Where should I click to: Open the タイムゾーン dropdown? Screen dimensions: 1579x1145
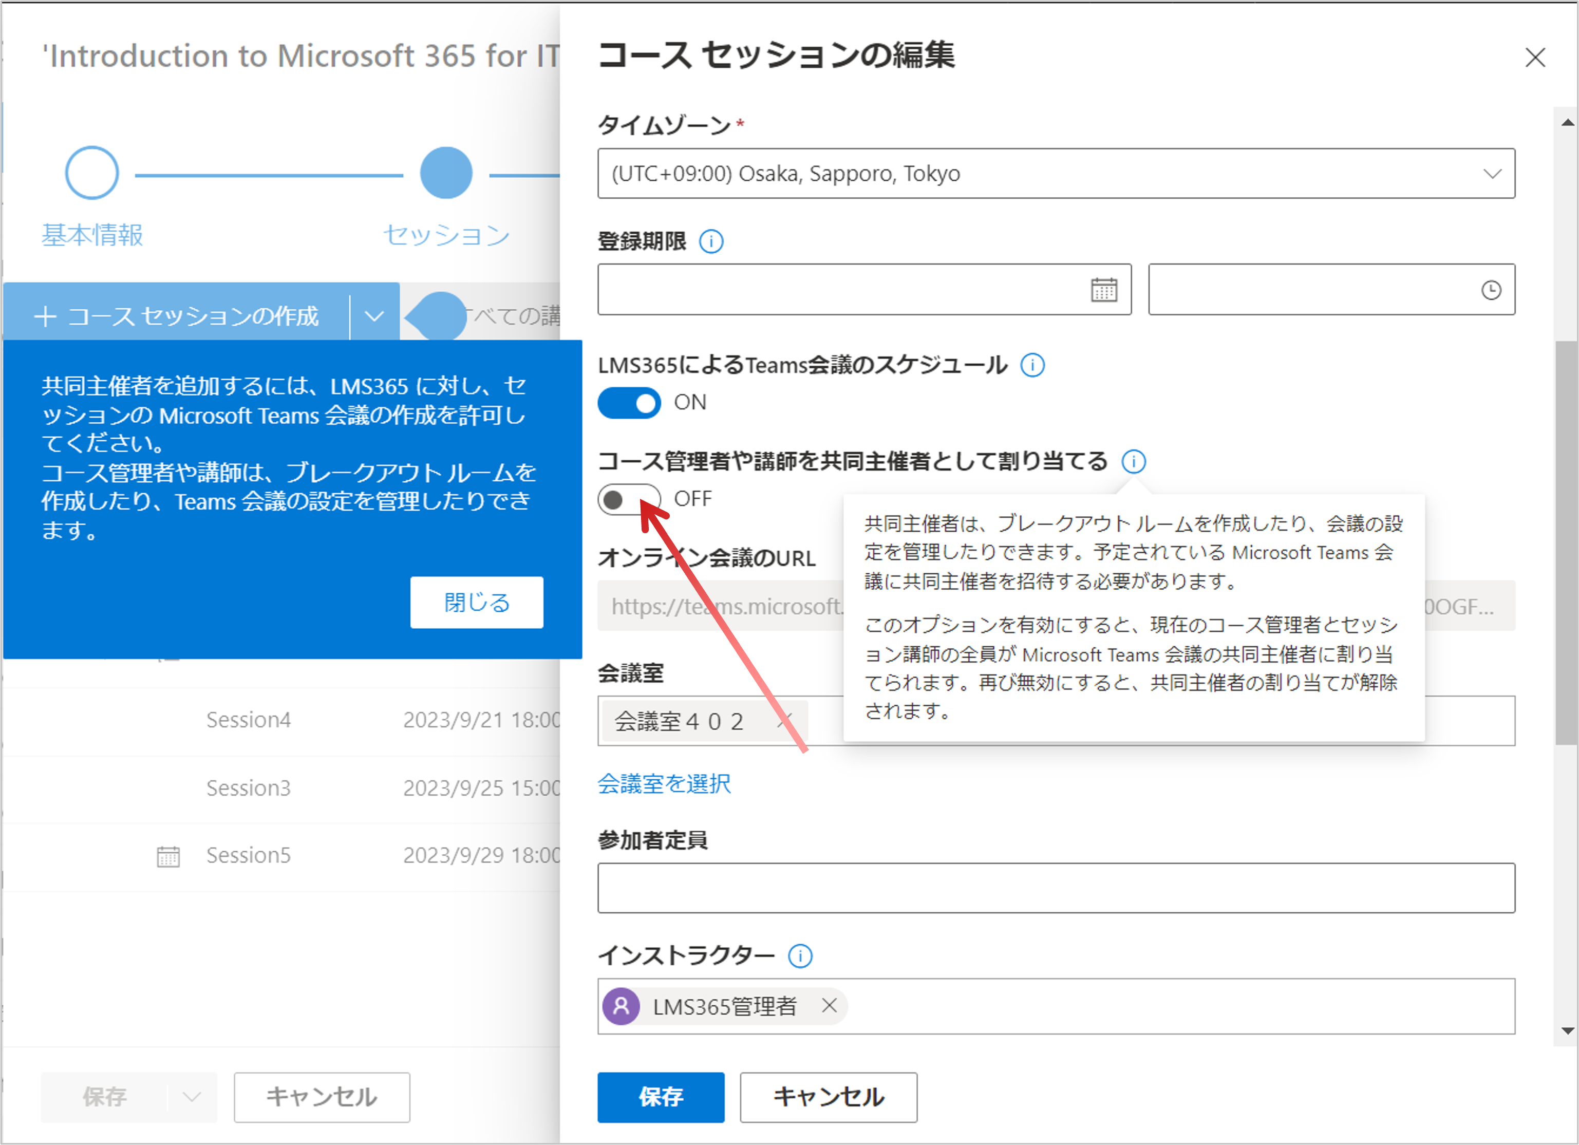click(1056, 173)
